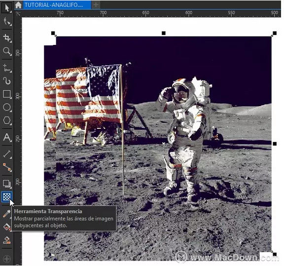Activate the Zoom magnifier tool

click(x=7, y=51)
